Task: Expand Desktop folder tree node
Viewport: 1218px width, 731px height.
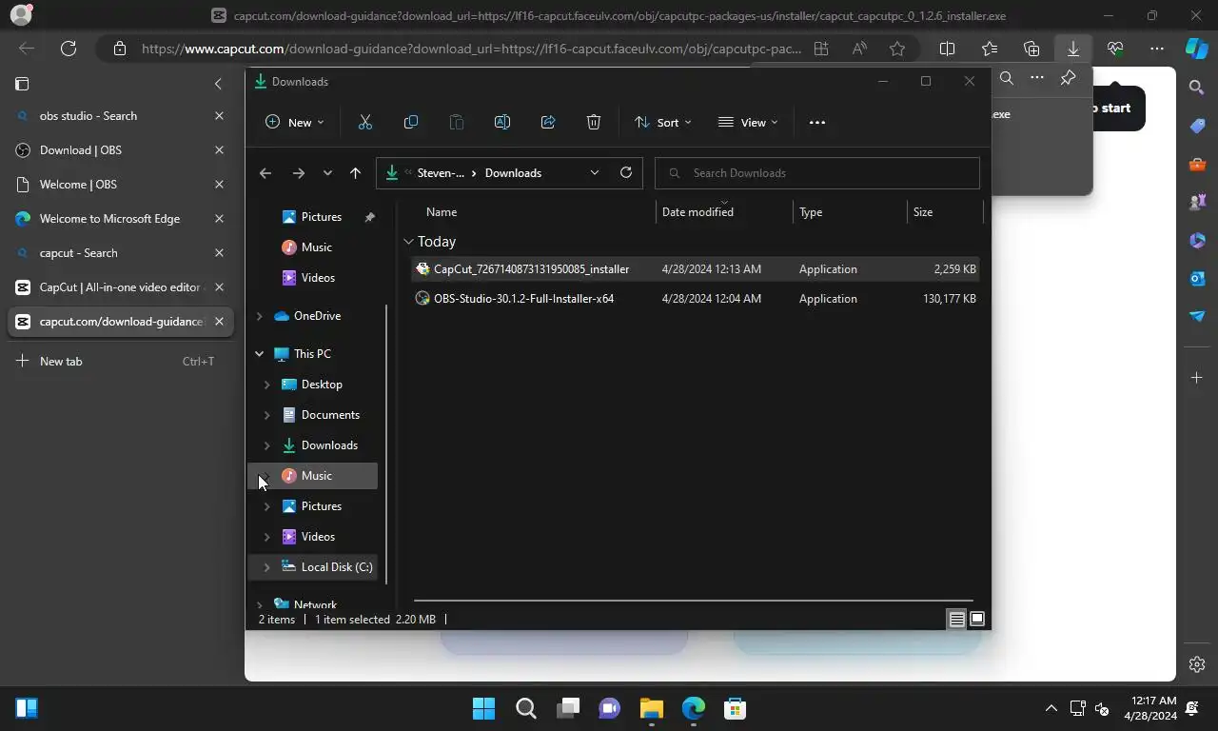Action: [266, 385]
